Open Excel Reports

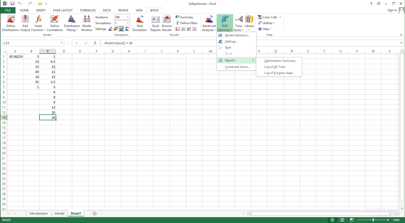point(155,23)
